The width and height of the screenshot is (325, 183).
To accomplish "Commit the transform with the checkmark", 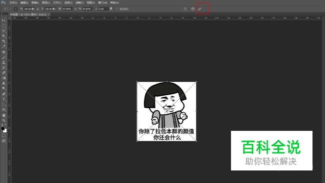I will (x=199, y=9).
